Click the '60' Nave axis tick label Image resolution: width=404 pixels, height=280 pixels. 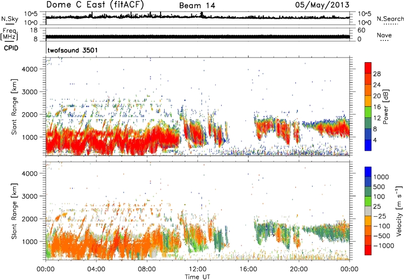point(361,30)
